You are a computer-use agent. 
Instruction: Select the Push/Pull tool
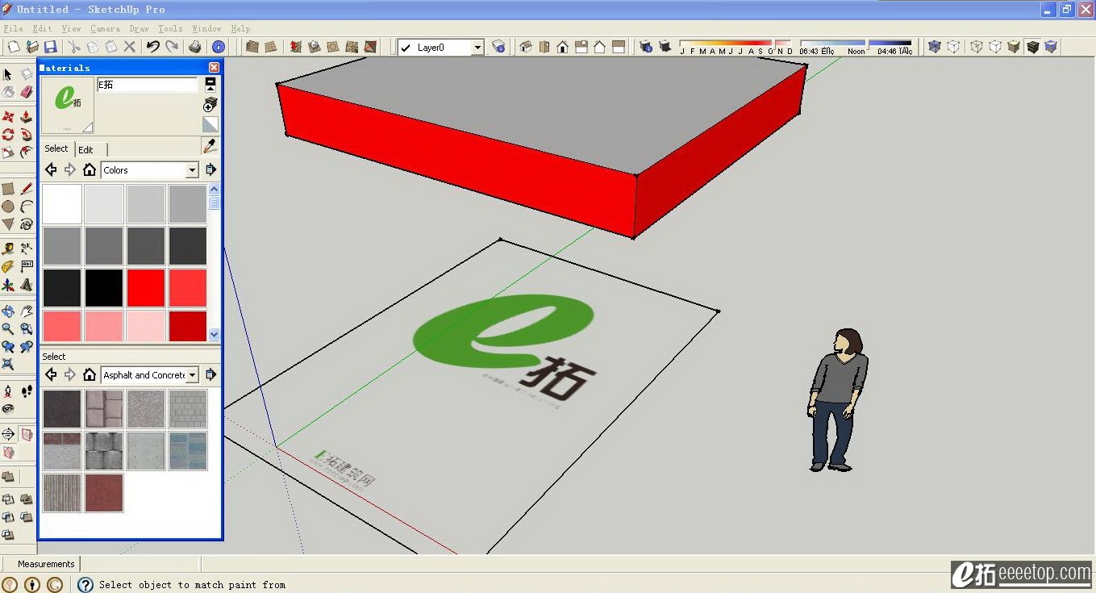click(27, 117)
